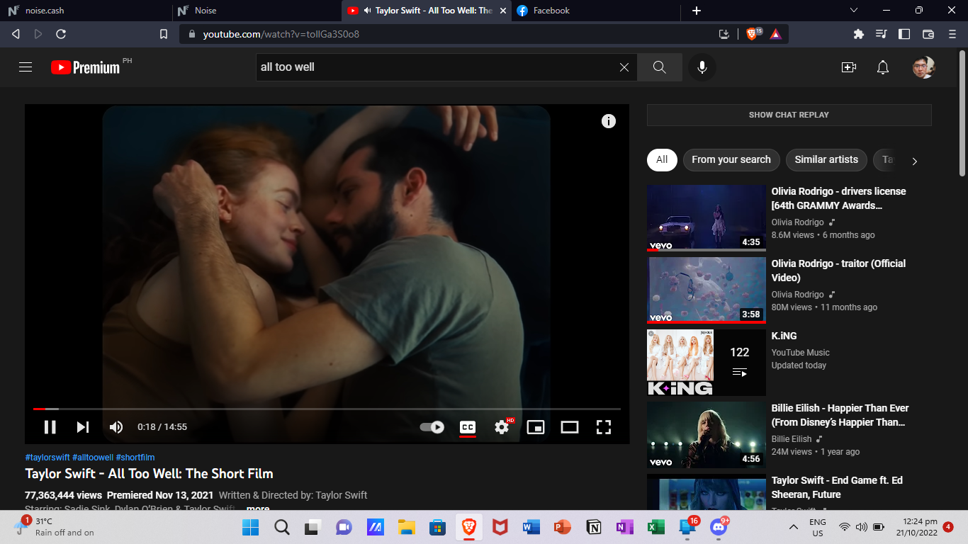Clear the search box text
The height and width of the screenshot is (544, 968).
624,67
